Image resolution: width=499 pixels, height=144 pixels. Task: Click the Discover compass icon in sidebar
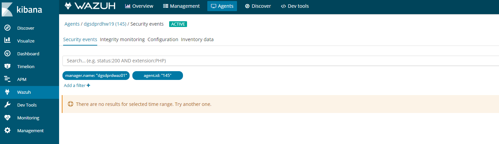click(x=7, y=28)
